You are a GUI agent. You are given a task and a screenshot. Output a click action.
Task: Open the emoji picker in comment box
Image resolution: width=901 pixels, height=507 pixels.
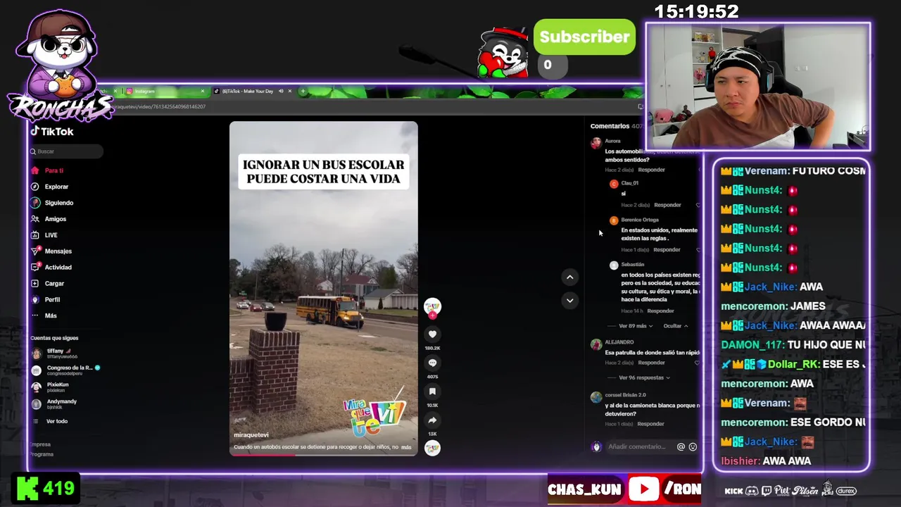(x=693, y=447)
